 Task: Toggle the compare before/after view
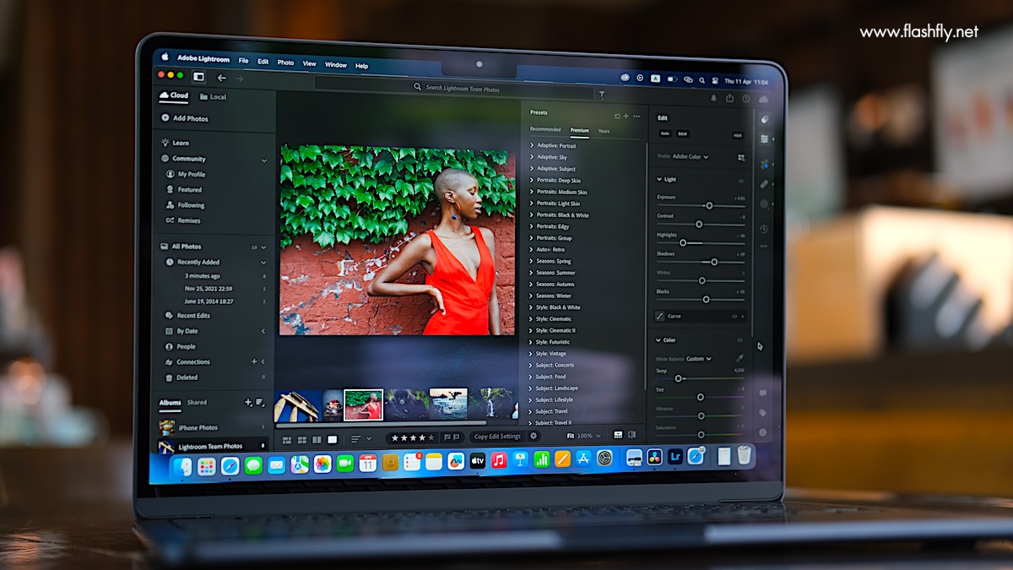[x=631, y=435]
